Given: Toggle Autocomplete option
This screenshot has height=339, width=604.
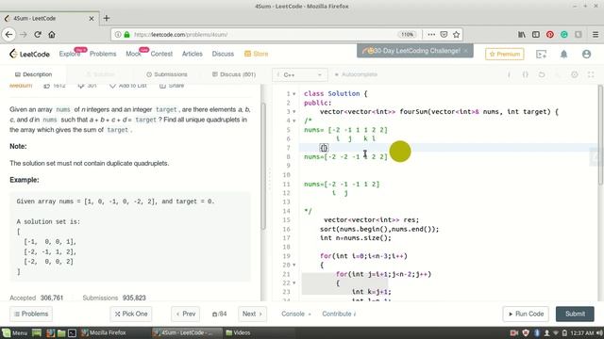Looking at the screenshot, I should (x=356, y=74).
